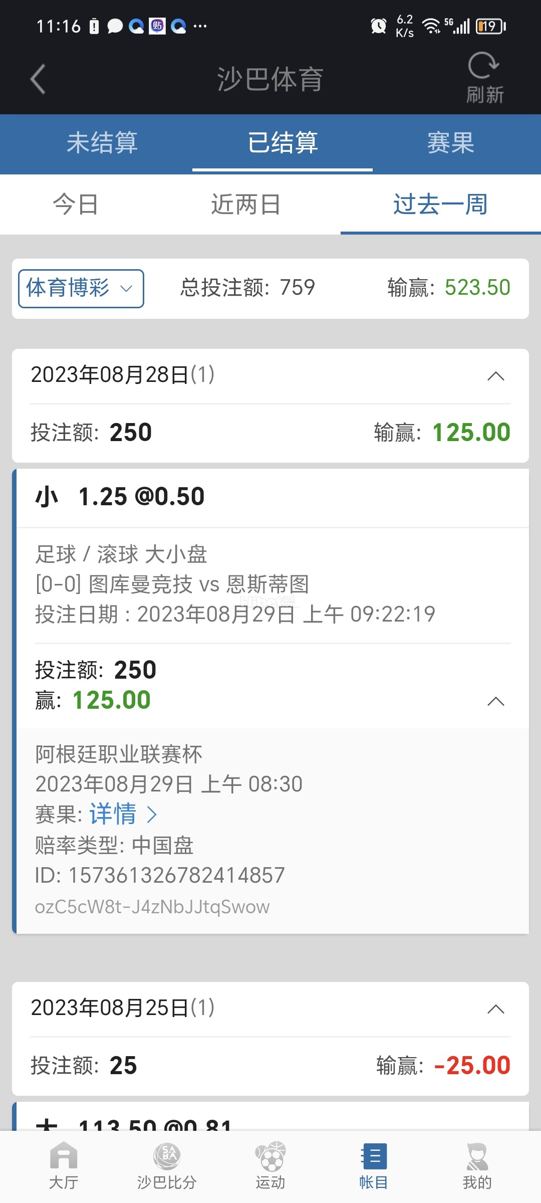Select the 过去一周 filter

(440, 205)
